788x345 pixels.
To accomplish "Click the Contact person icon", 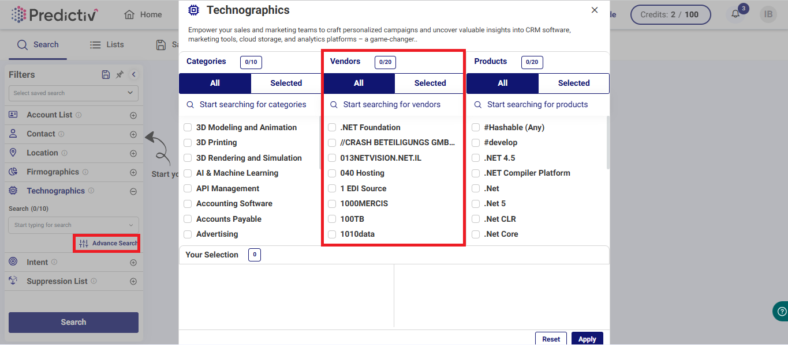I will [x=13, y=134].
